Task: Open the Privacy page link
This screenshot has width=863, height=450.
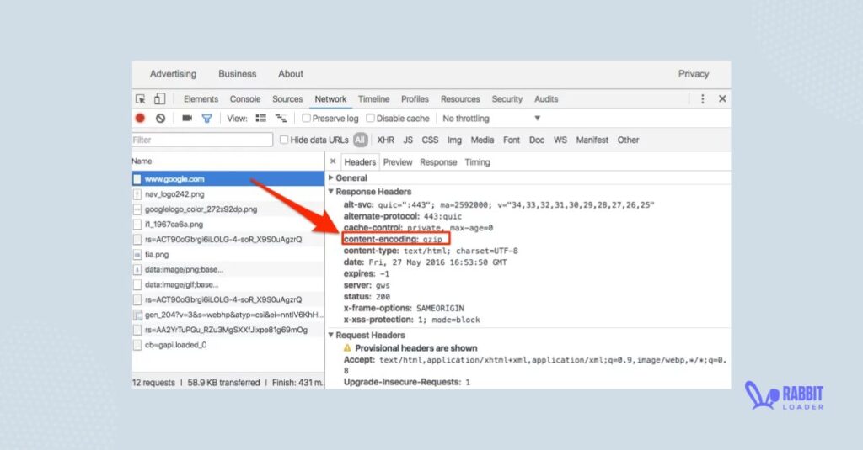Action: pyautogui.click(x=694, y=74)
